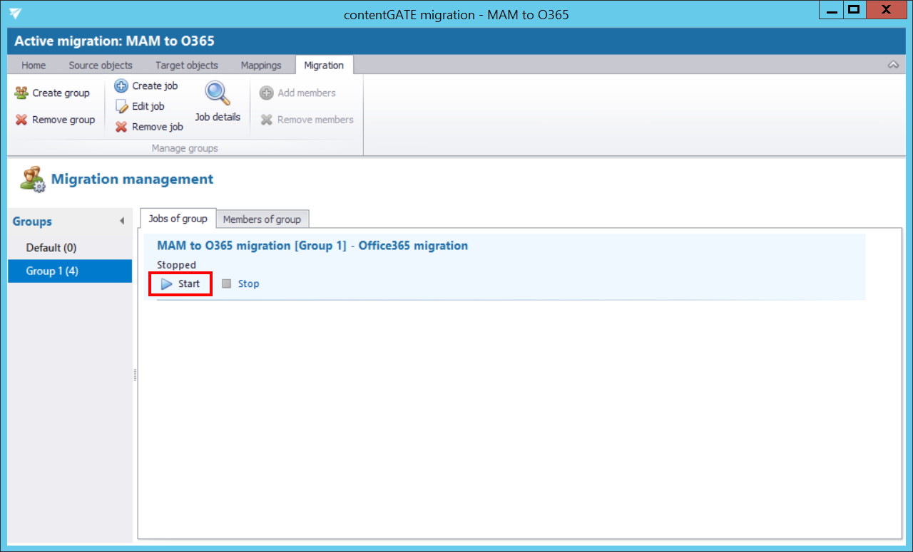Select the Default (0) group
Image resolution: width=913 pixels, height=552 pixels.
(x=51, y=248)
